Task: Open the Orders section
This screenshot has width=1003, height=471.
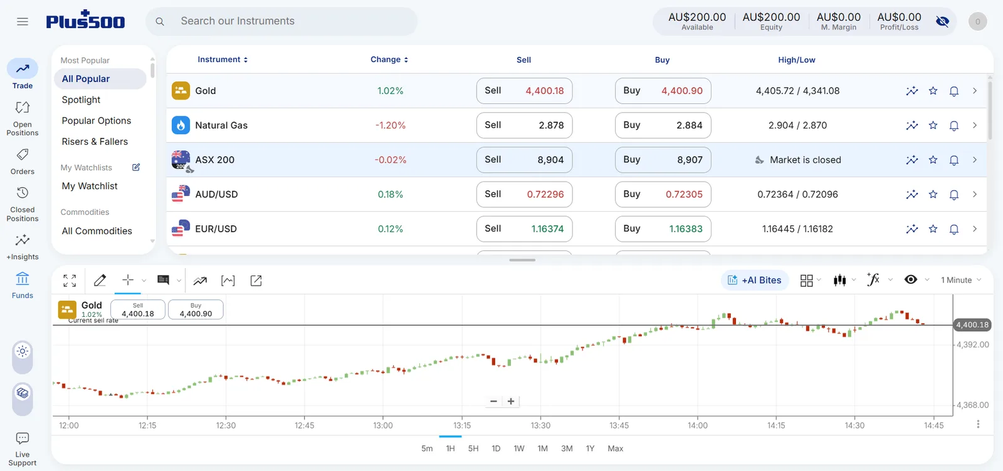Action: (x=23, y=161)
